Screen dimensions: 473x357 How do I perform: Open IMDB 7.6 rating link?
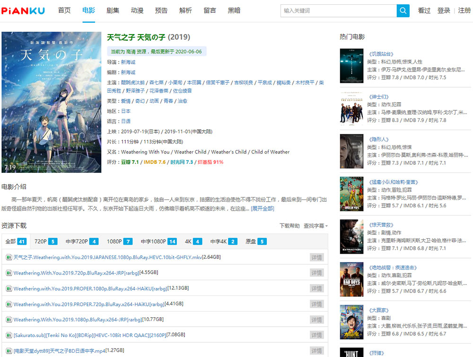point(155,162)
